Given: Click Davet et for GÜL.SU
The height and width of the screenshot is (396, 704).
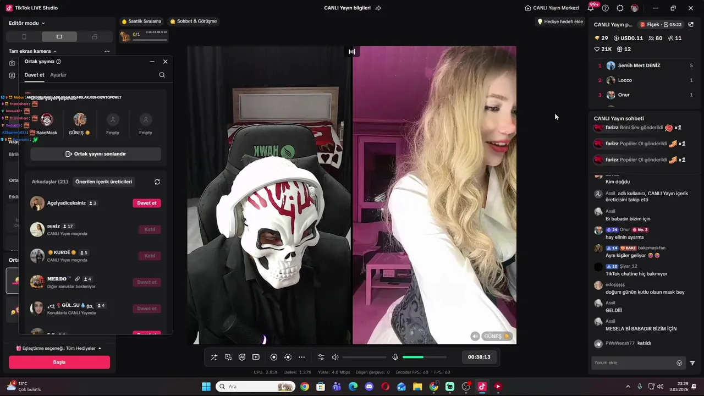Looking at the screenshot, I should [147, 309].
